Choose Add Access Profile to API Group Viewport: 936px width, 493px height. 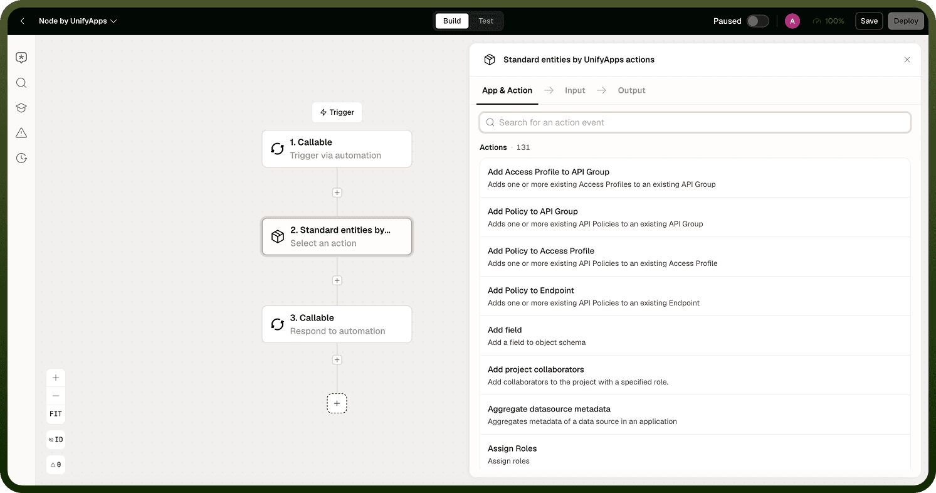point(695,178)
